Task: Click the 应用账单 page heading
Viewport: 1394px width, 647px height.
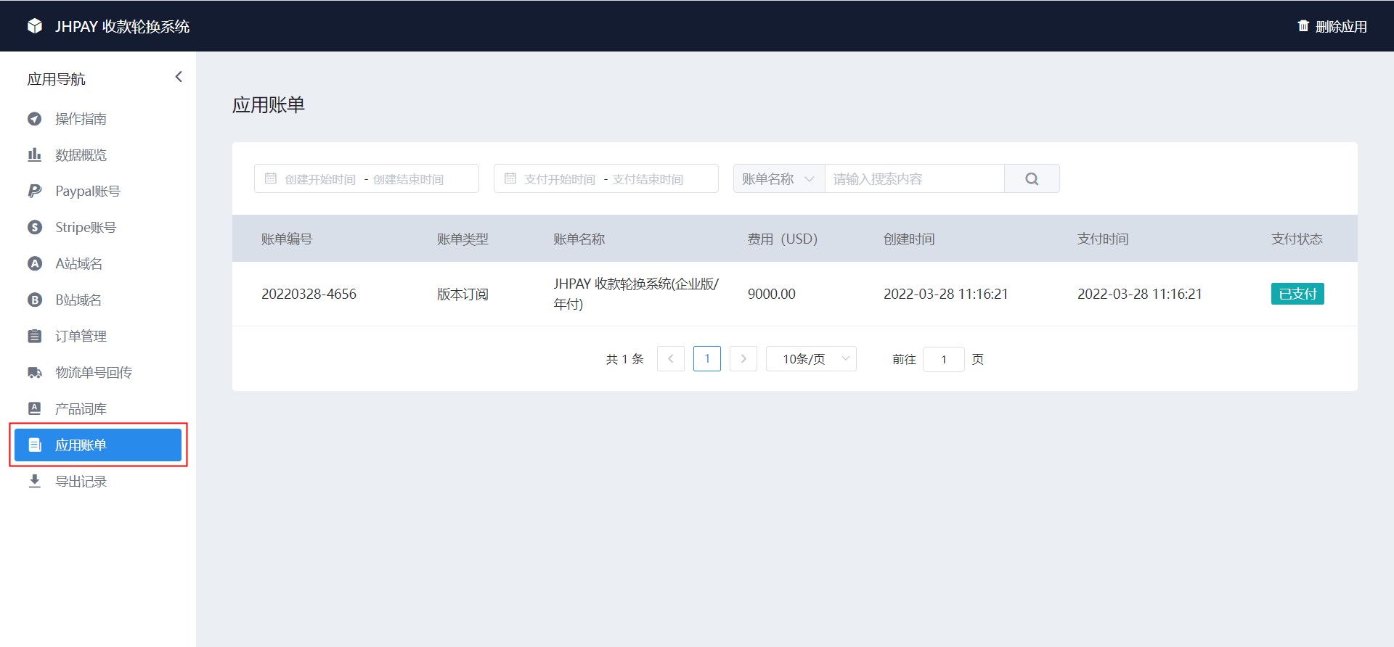Action: (269, 105)
